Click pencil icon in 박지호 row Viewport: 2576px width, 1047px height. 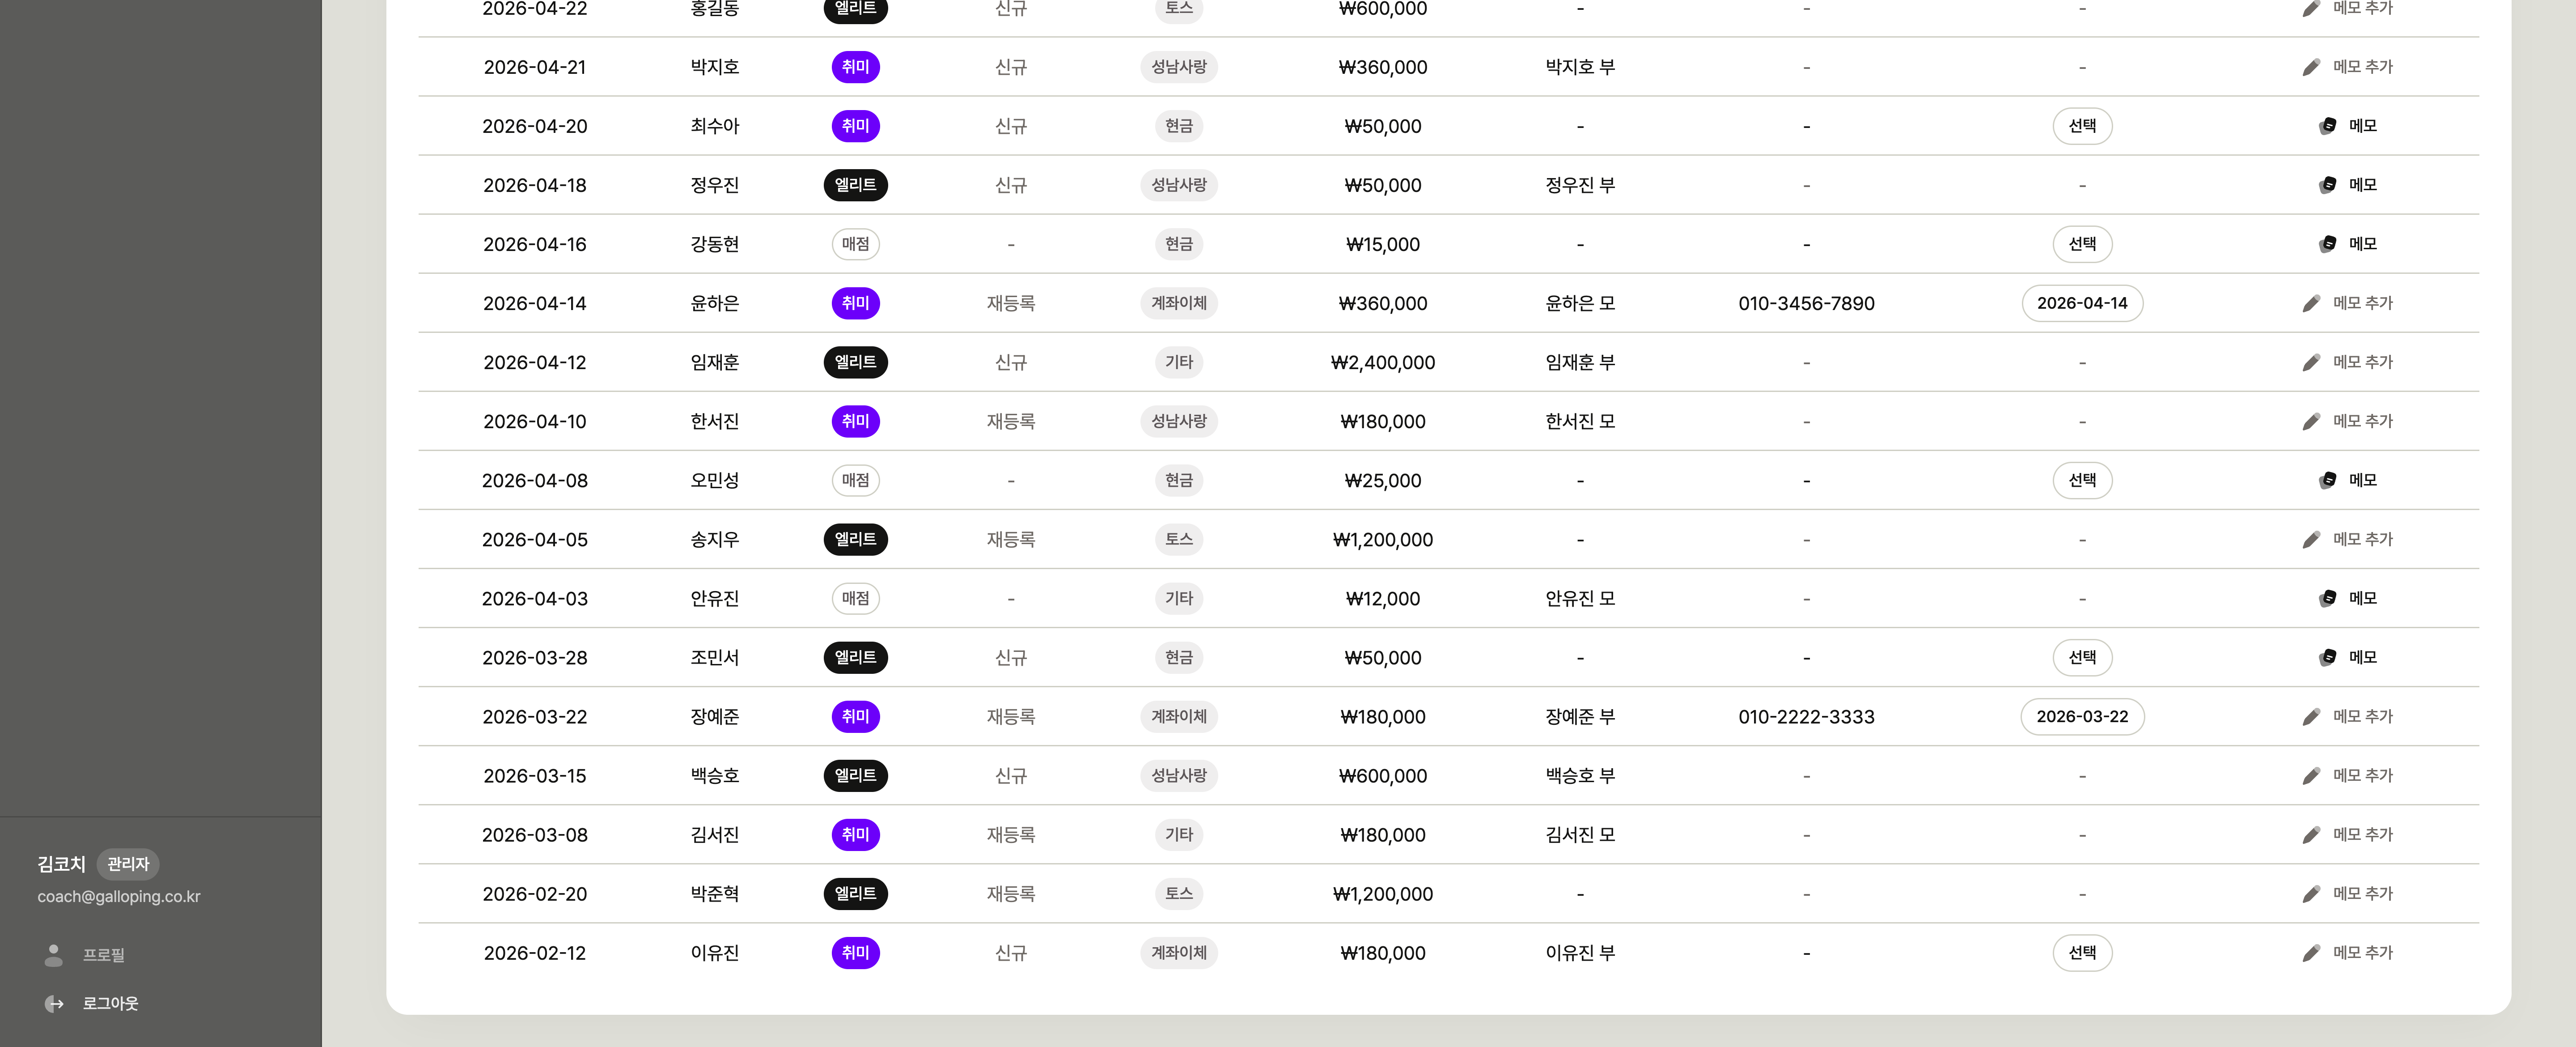[x=2311, y=67]
